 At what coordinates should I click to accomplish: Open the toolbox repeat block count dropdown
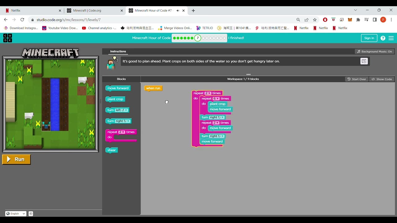tap(122, 132)
